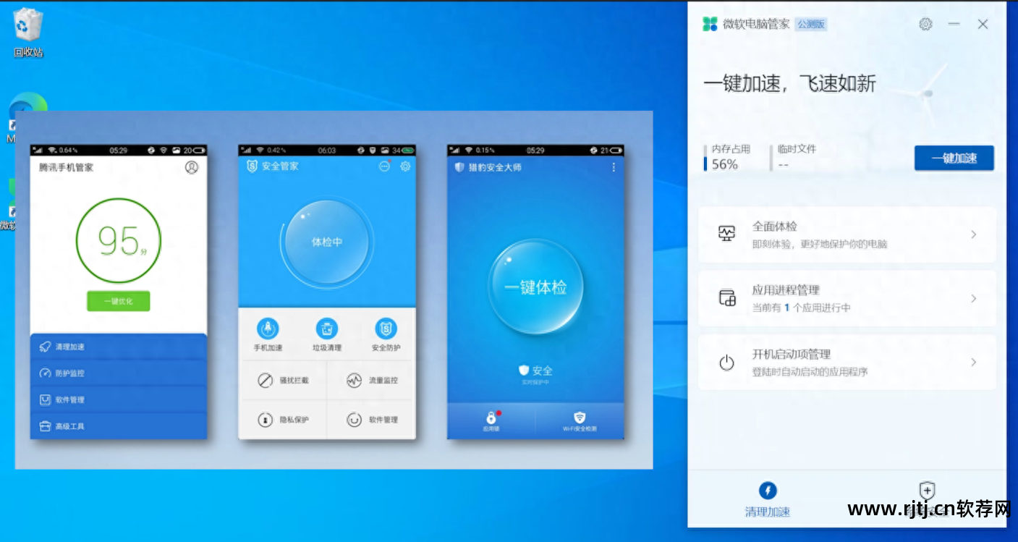
Task: Open 清理加速 in 腾讯手机管家 list
Action: pyautogui.click(x=119, y=347)
